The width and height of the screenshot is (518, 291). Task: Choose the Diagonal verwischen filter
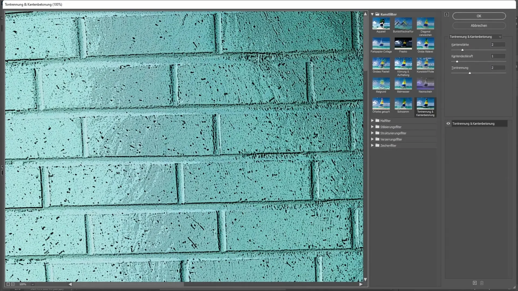click(425, 24)
